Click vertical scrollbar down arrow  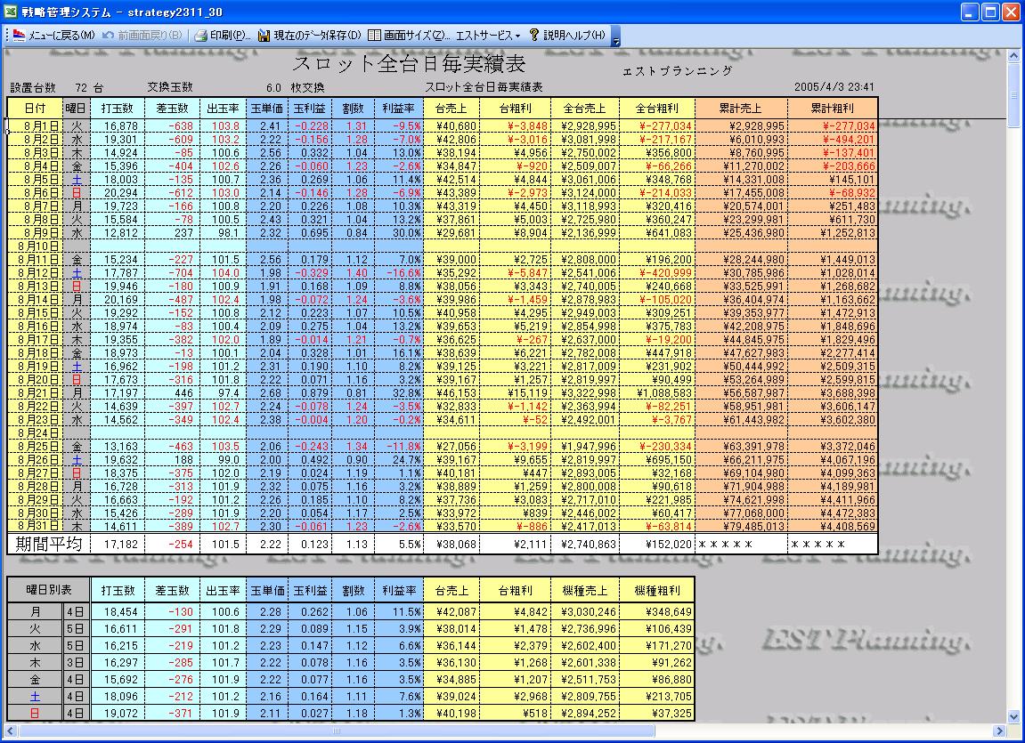1014,717
